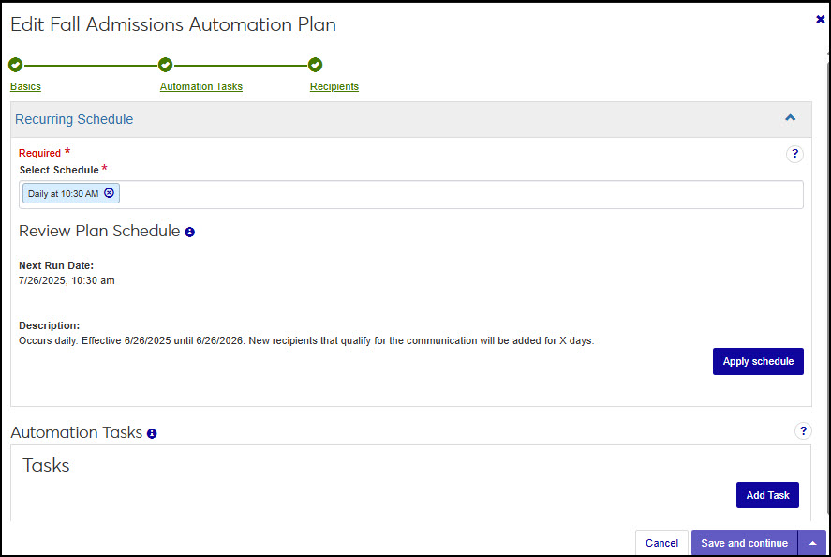Collapse the Recurring Schedule panel chevron
Image resolution: width=831 pixels, height=557 pixels.
pos(790,118)
